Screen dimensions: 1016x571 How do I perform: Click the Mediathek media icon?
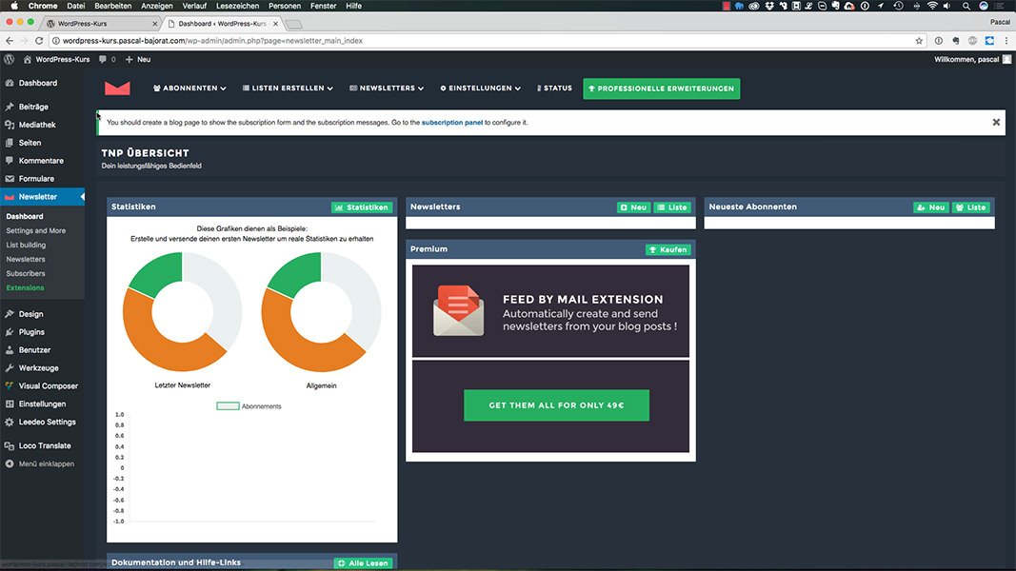point(10,125)
